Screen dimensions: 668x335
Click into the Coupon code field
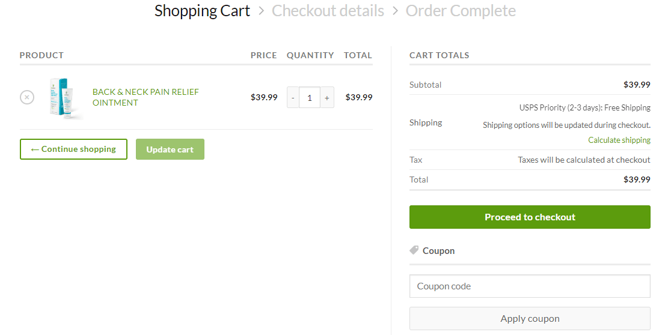[x=530, y=286]
